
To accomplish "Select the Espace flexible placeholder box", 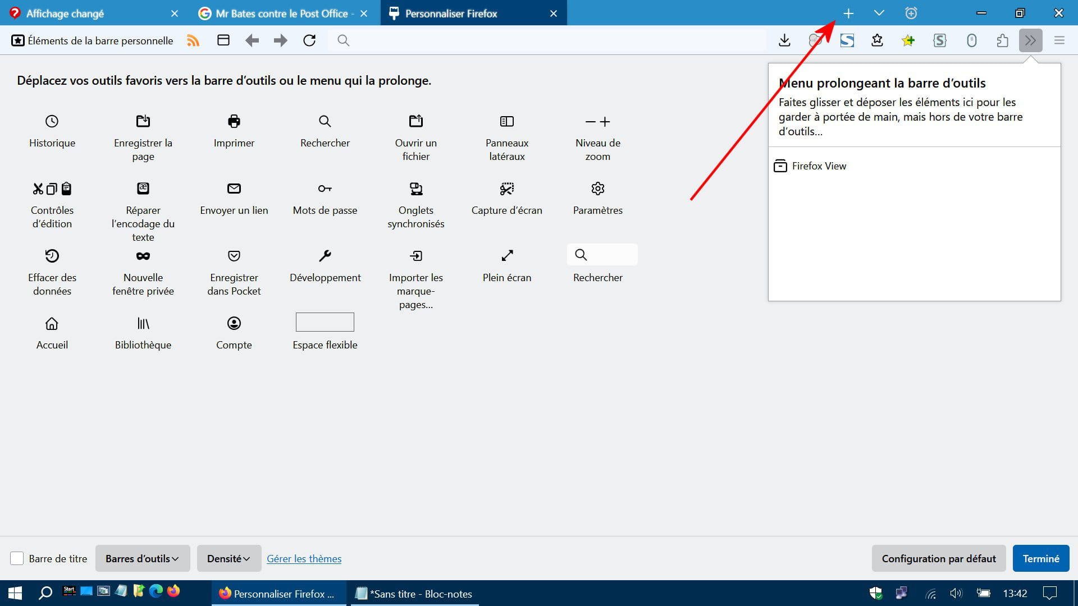I will coord(325,322).
